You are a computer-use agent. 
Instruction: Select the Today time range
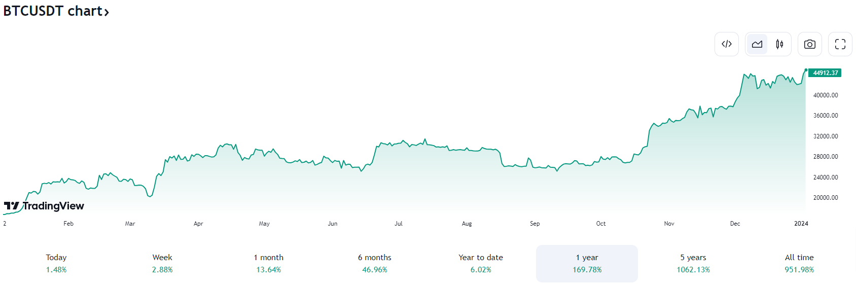pyautogui.click(x=56, y=264)
